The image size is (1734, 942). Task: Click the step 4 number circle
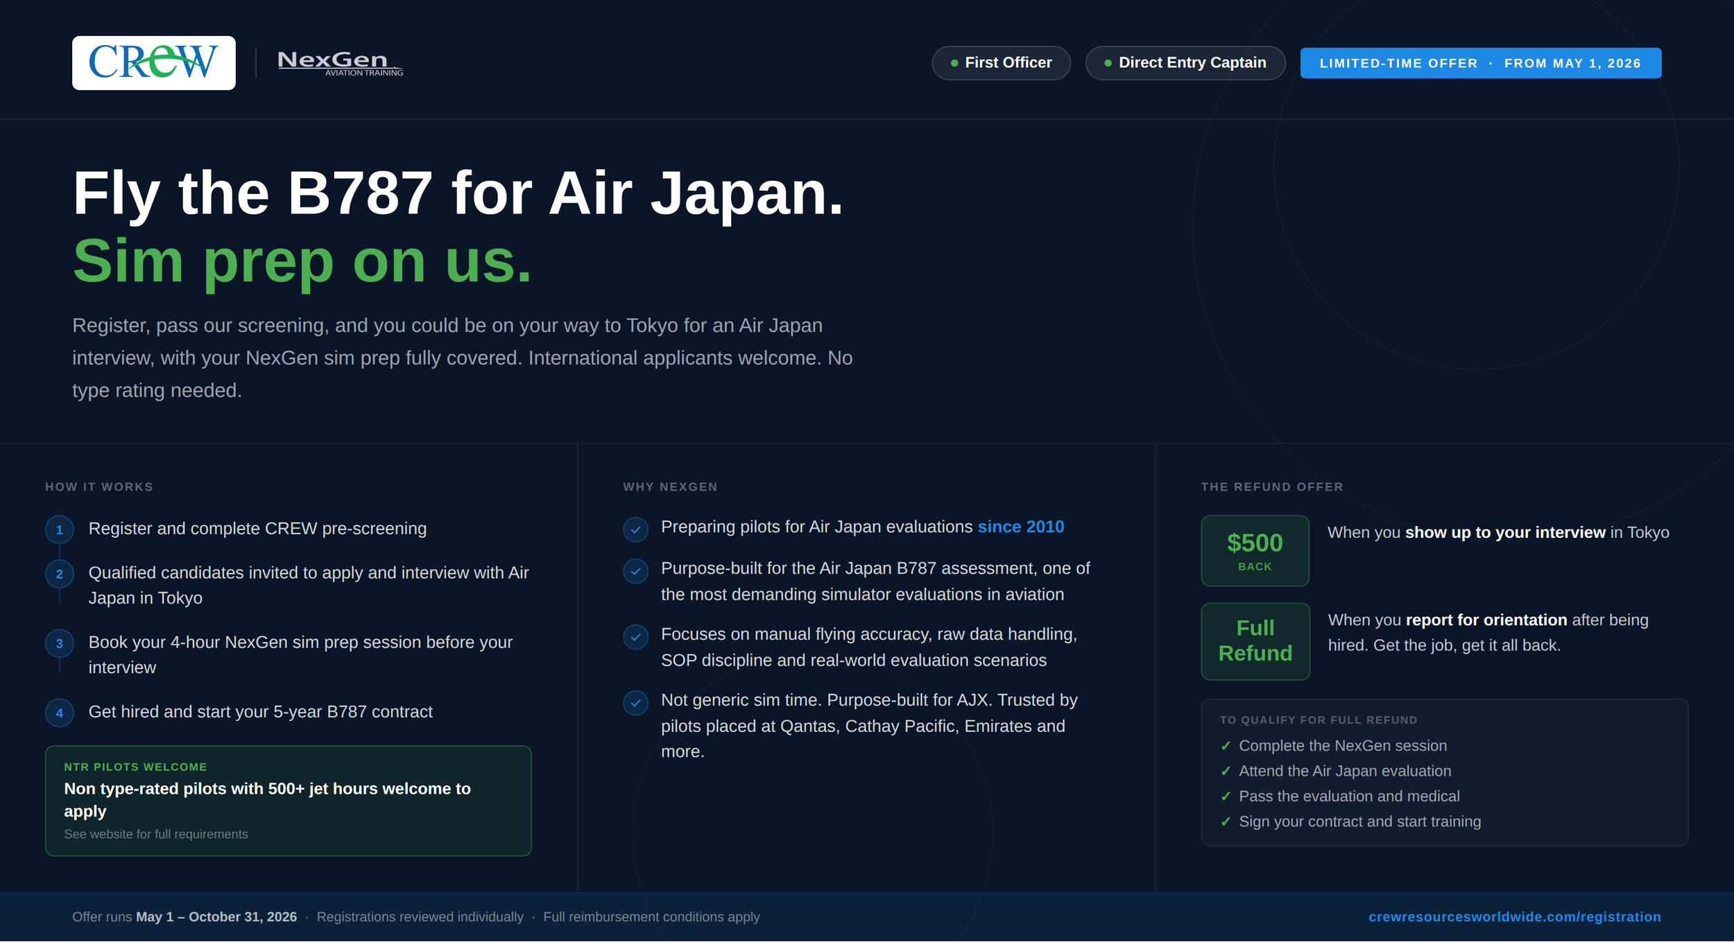tap(60, 713)
